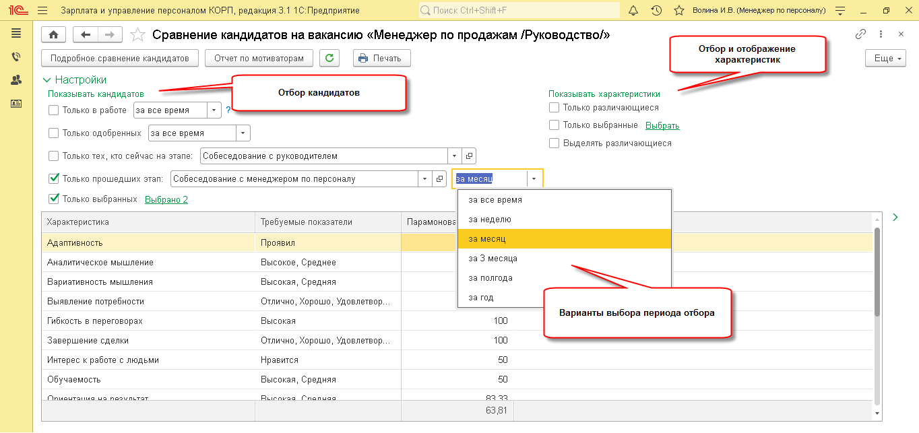Select the «Адаптивность» row
This screenshot has width=919, height=433.
click(457, 242)
